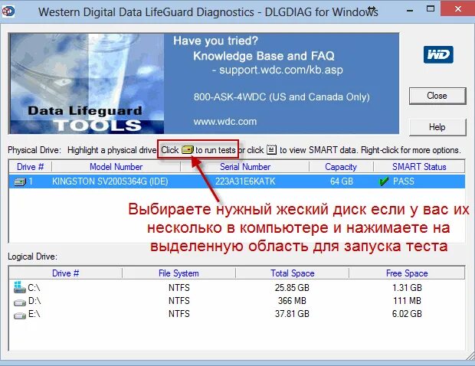Click the E:\ drive icon
The height and width of the screenshot is (366, 475).
pyautogui.click(x=20, y=315)
